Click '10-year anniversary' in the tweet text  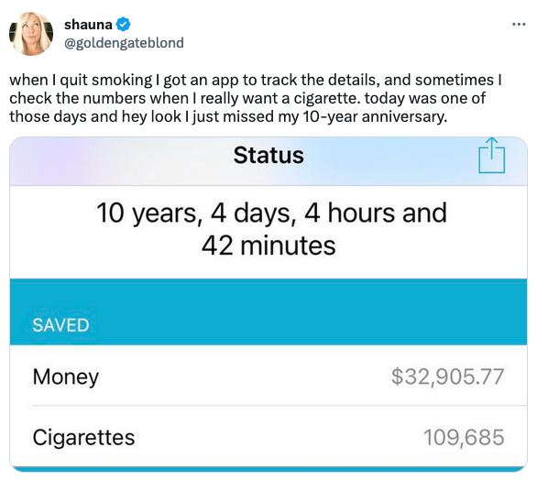pos(375,116)
